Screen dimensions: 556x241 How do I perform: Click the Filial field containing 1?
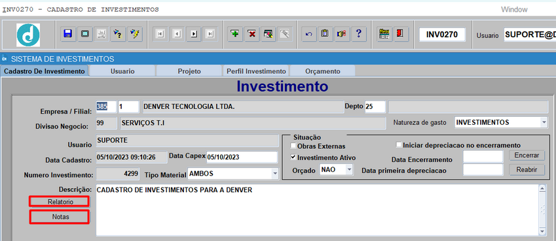(128, 106)
